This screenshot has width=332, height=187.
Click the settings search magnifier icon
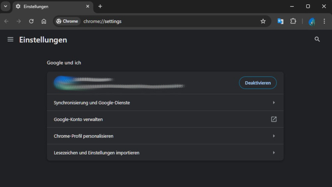click(317, 39)
